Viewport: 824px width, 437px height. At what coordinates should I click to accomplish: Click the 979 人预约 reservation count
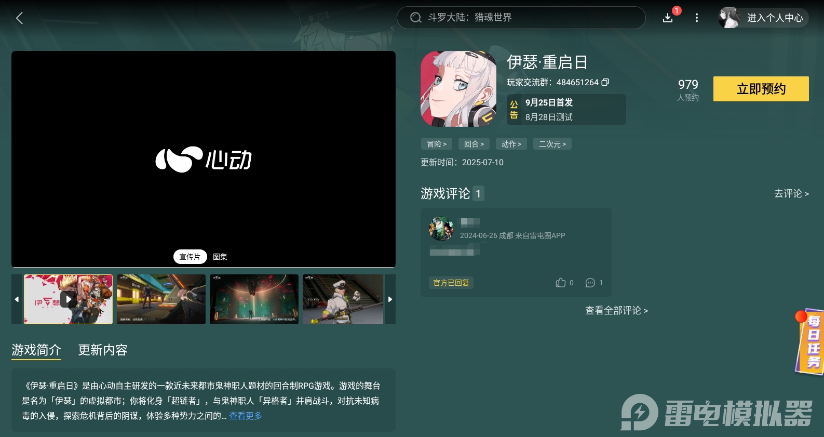(x=688, y=90)
